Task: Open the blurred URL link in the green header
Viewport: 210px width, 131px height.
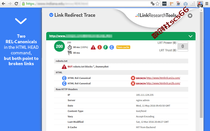Action: (x=81, y=36)
